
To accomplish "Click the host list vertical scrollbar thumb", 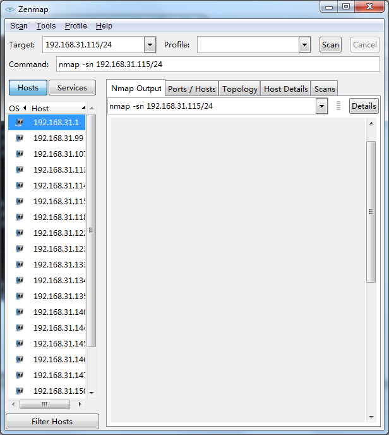I will (x=92, y=230).
